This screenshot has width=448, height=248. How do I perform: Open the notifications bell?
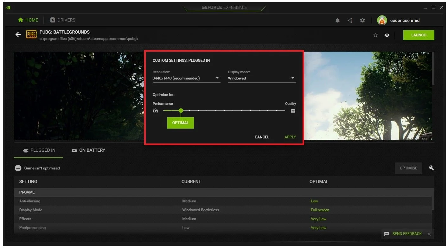[338, 20]
